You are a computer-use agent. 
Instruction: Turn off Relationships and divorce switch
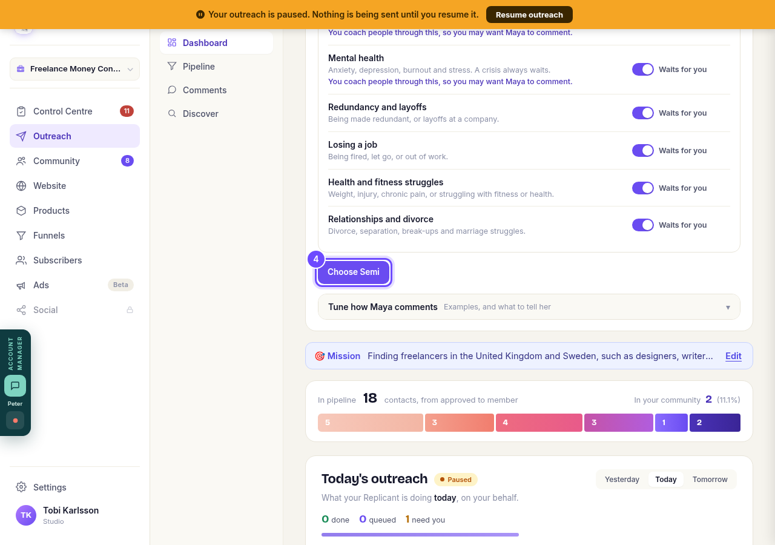(643, 225)
